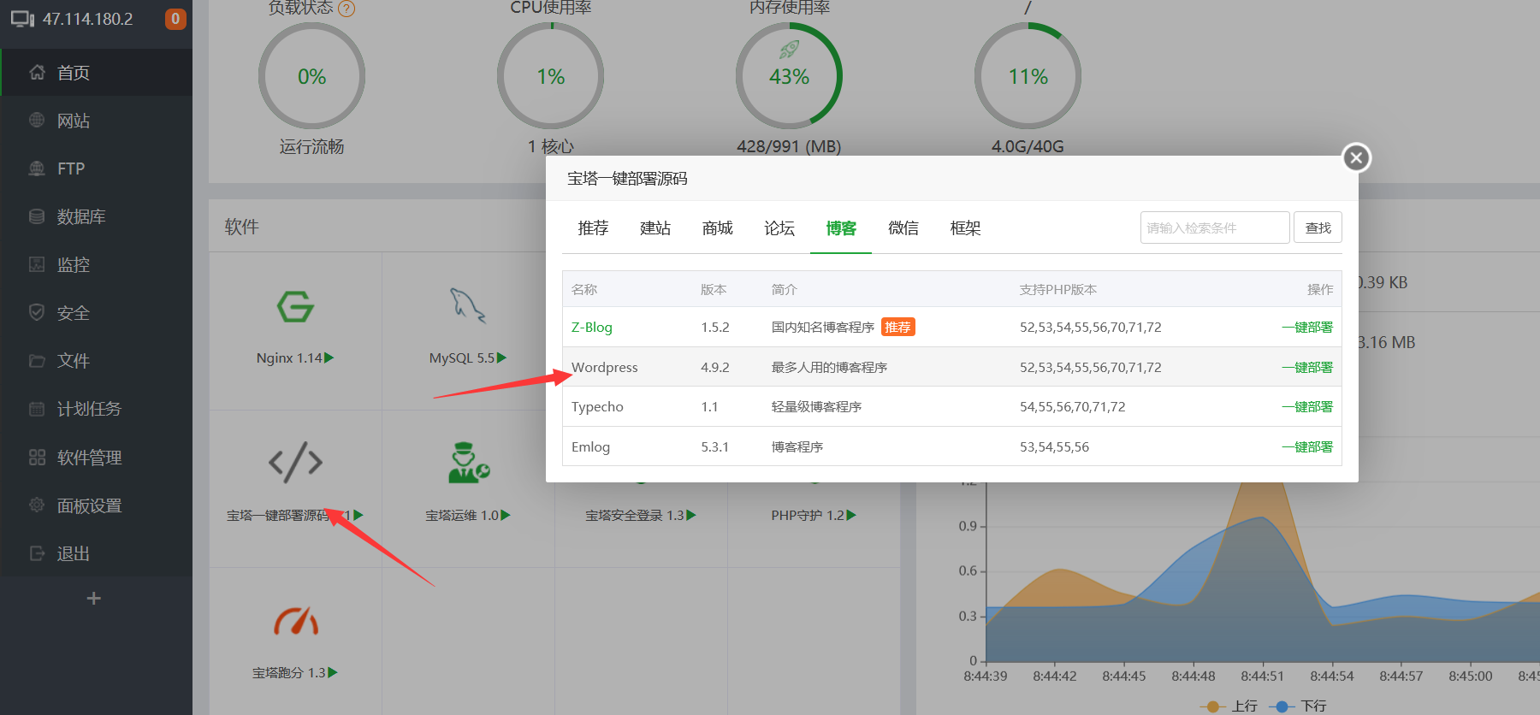
Task: Click the green arrow next to 宝塔运维 1.0
Action: [506, 515]
